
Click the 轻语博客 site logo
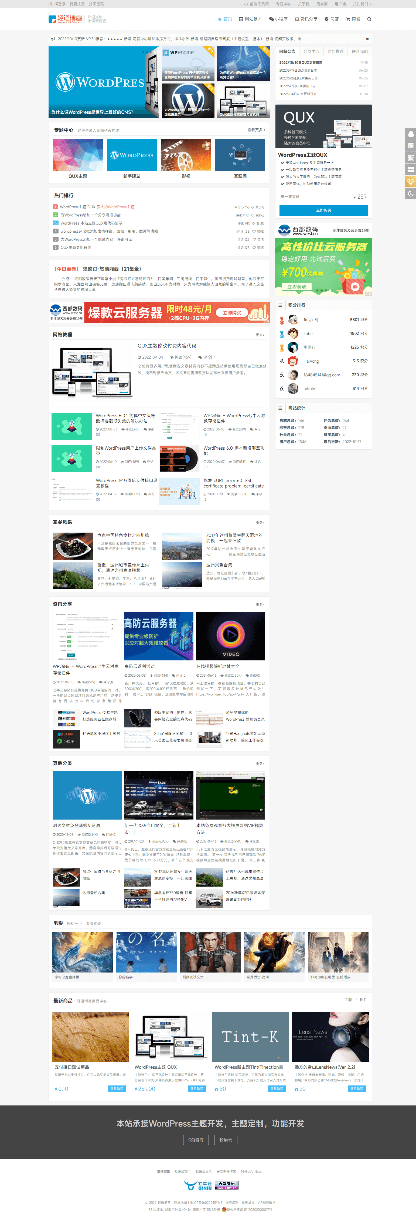pyautogui.click(x=65, y=19)
